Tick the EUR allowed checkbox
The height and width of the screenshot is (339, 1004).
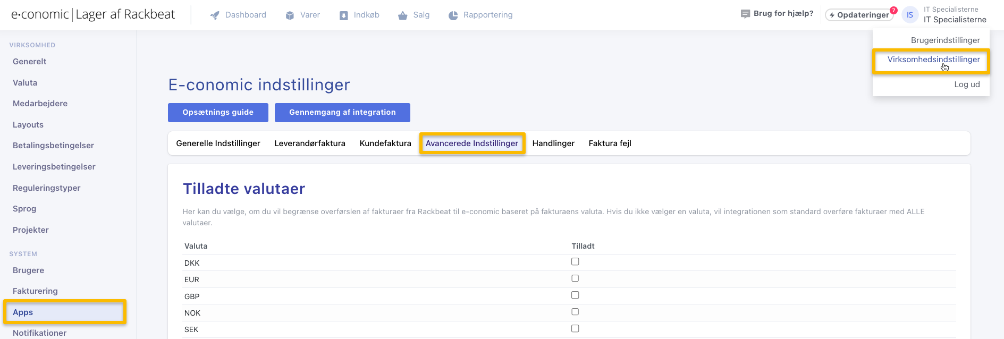pyautogui.click(x=575, y=278)
